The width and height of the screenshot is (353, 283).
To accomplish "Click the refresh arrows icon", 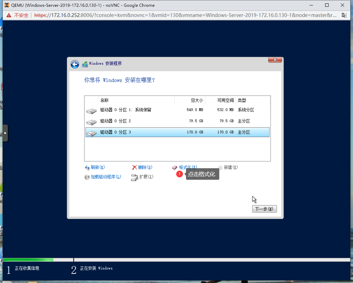I will point(87,168).
